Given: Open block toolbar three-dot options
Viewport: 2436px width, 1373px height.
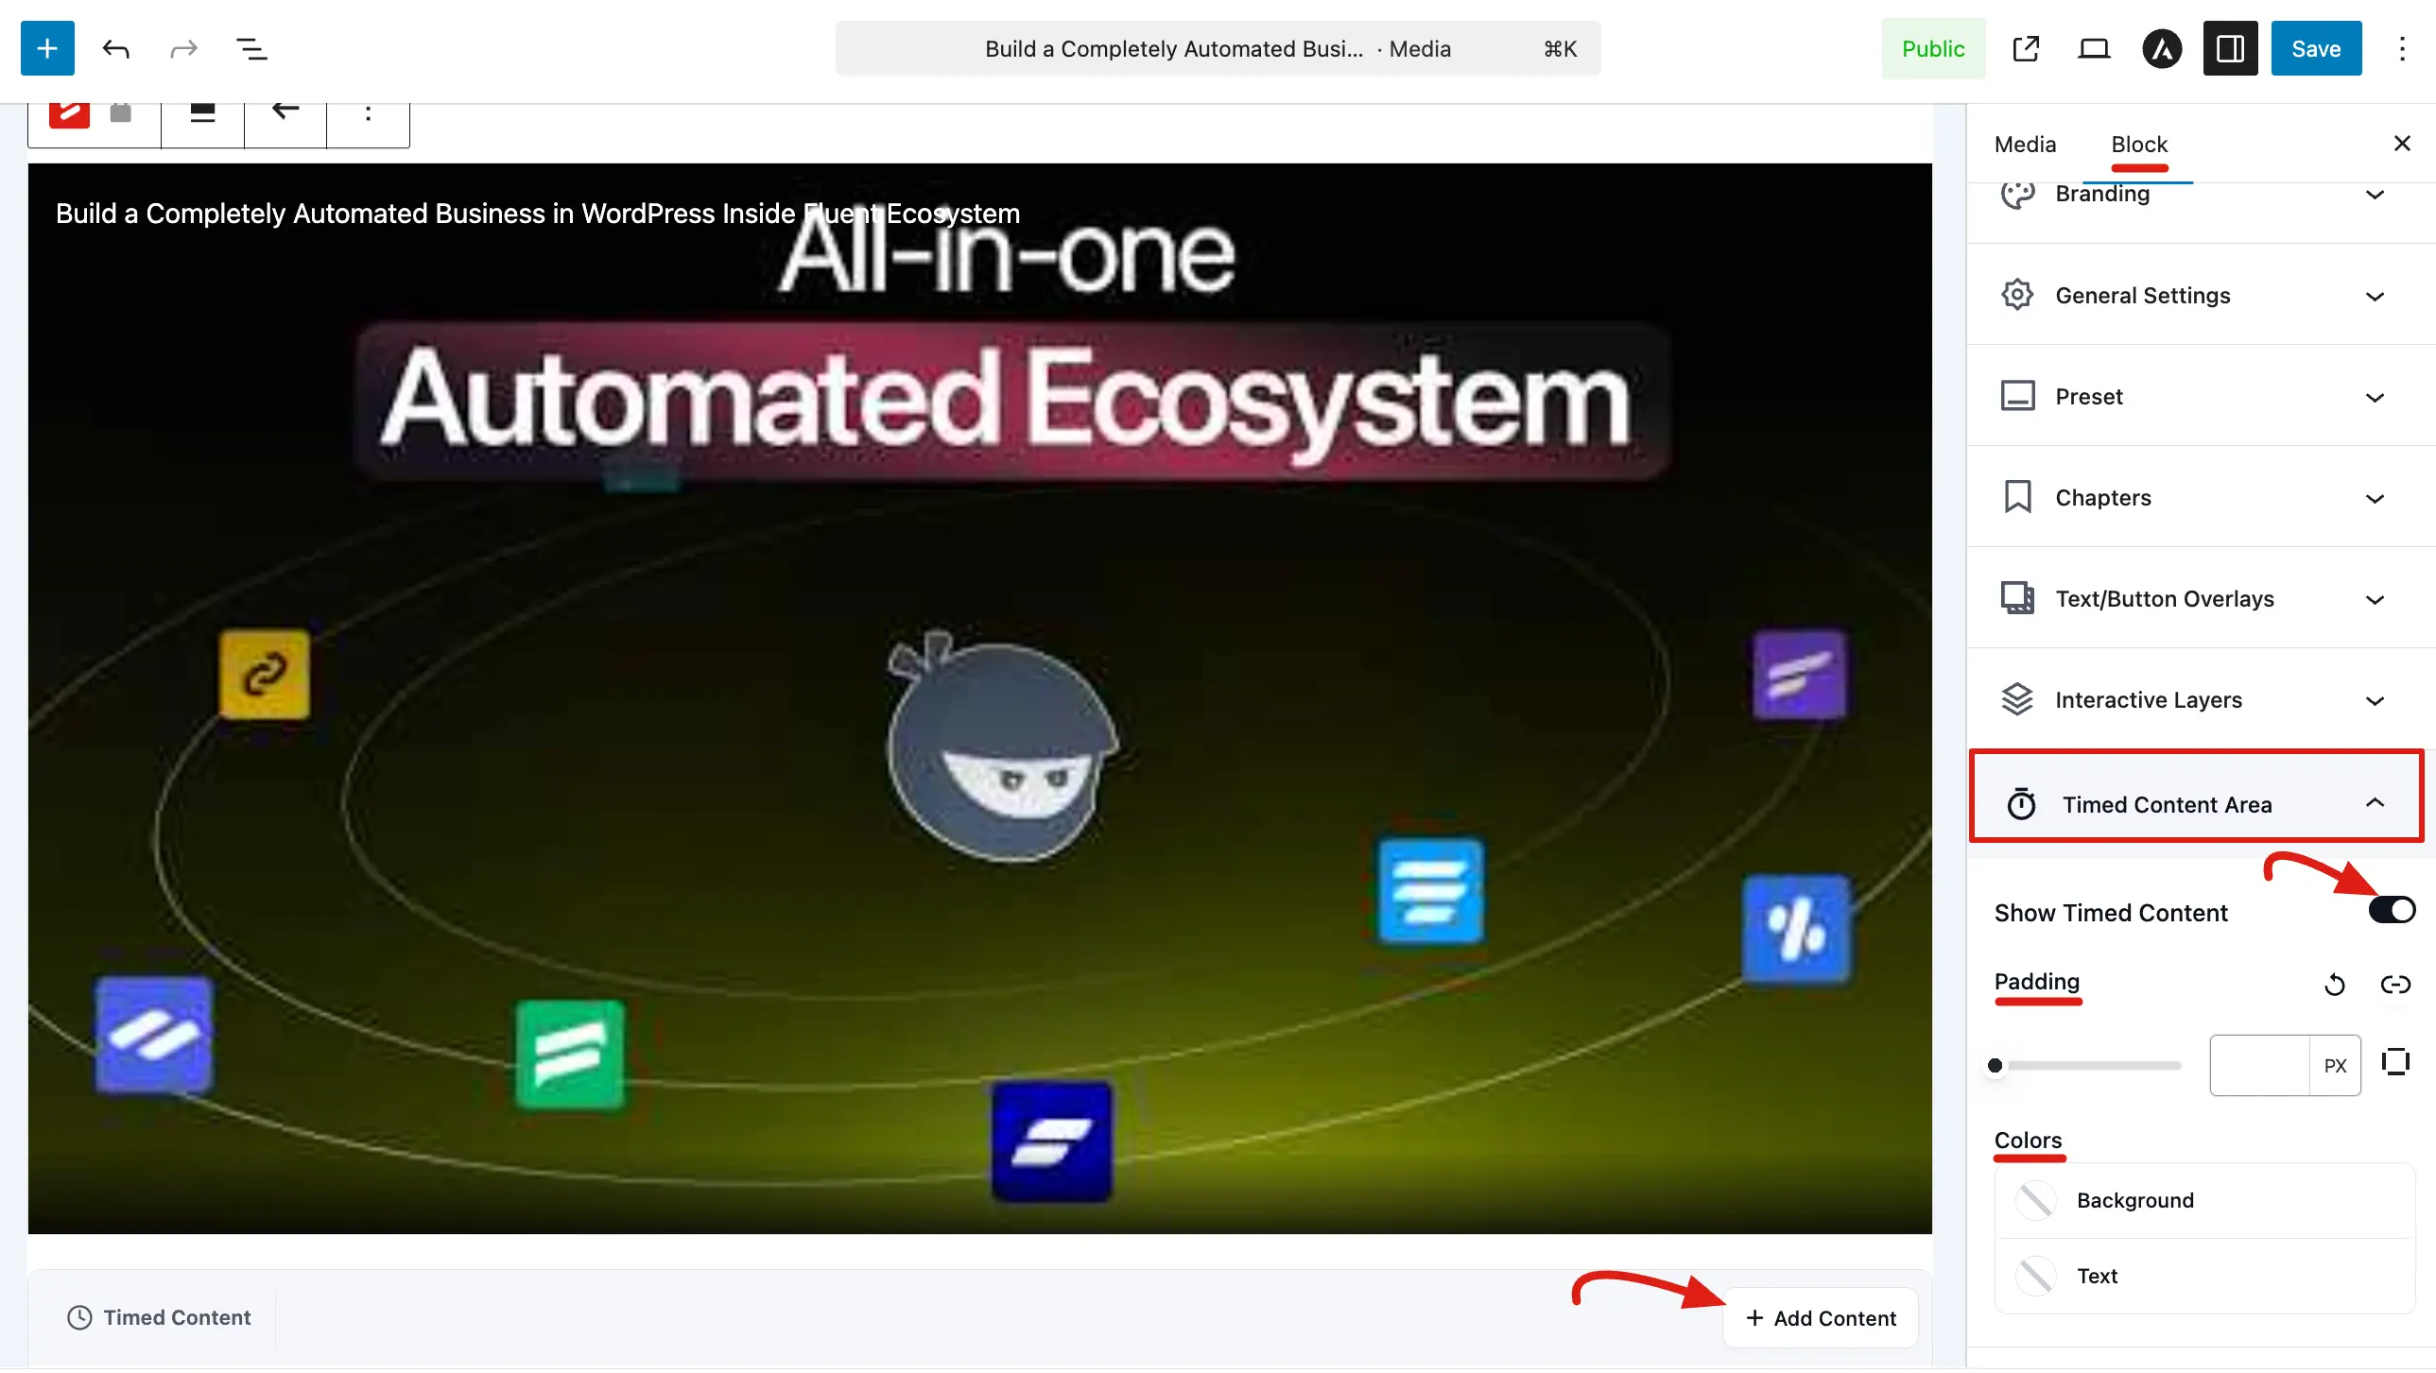Looking at the screenshot, I should 368,113.
